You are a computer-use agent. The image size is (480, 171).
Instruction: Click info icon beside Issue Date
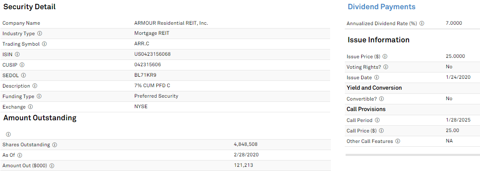[377, 78]
